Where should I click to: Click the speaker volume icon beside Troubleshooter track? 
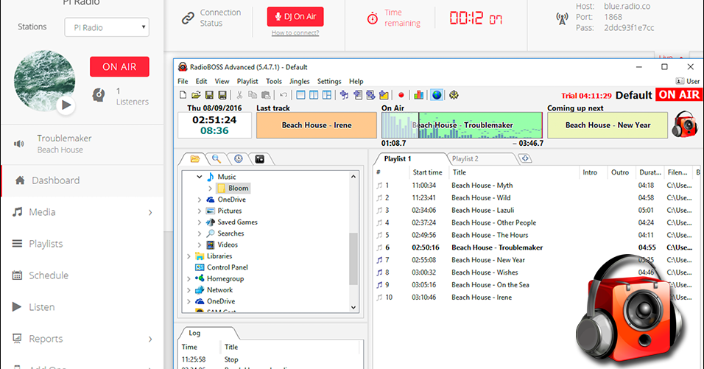coord(19,144)
